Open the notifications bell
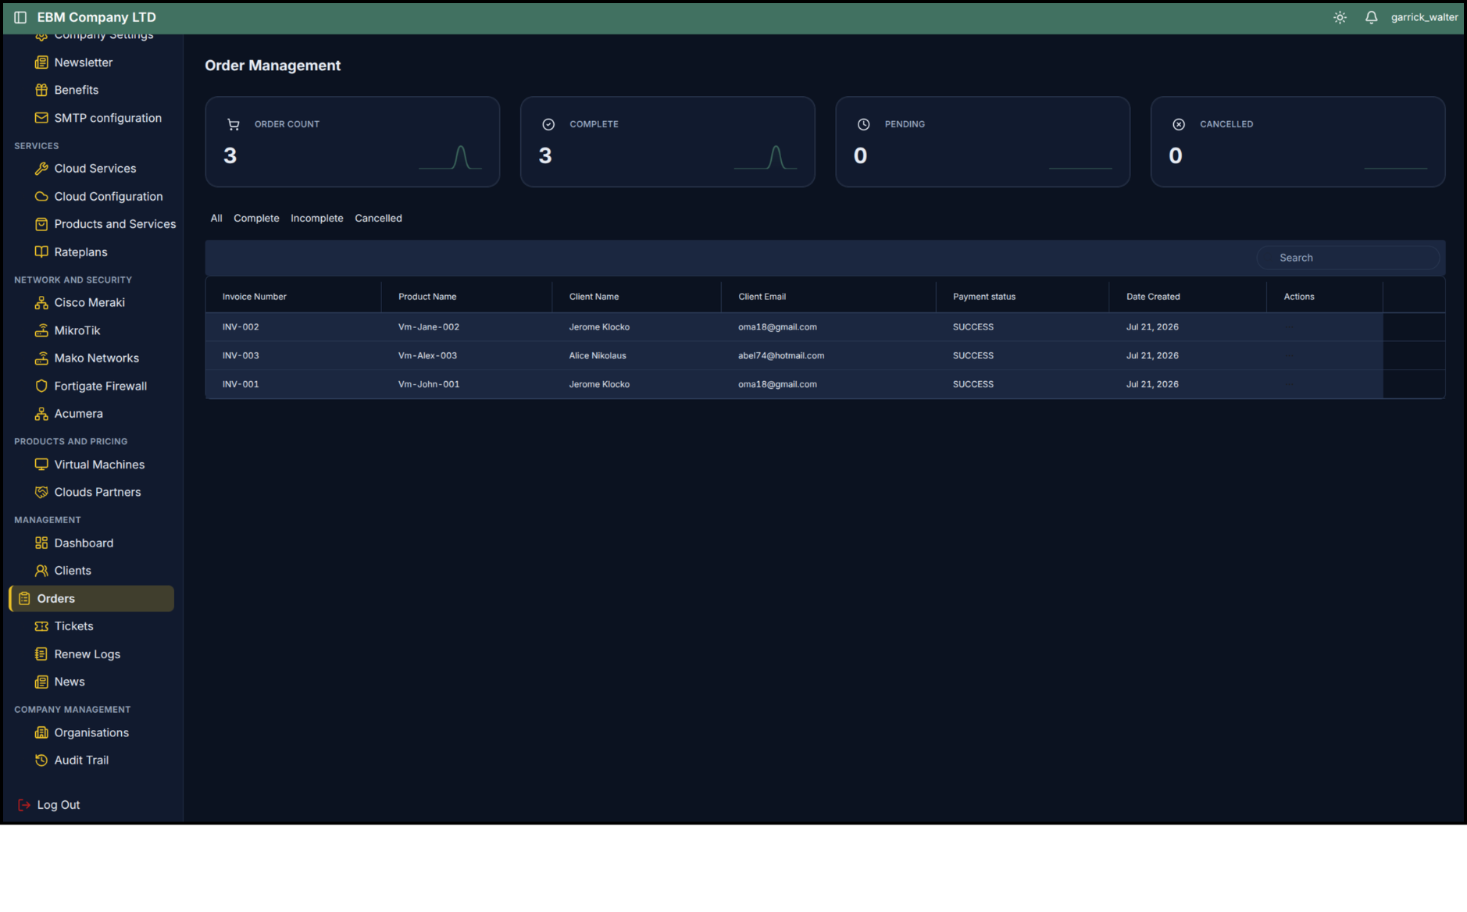 tap(1371, 17)
